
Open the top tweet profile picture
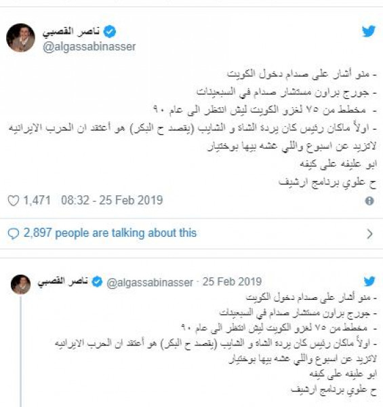pos(21,38)
